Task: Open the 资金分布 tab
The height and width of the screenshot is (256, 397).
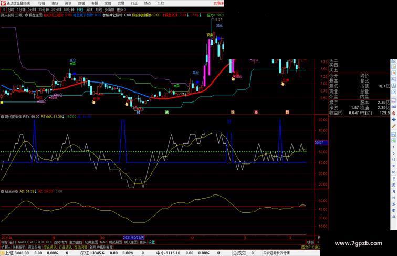Action: pyautogui.click(x=35, y=247)
